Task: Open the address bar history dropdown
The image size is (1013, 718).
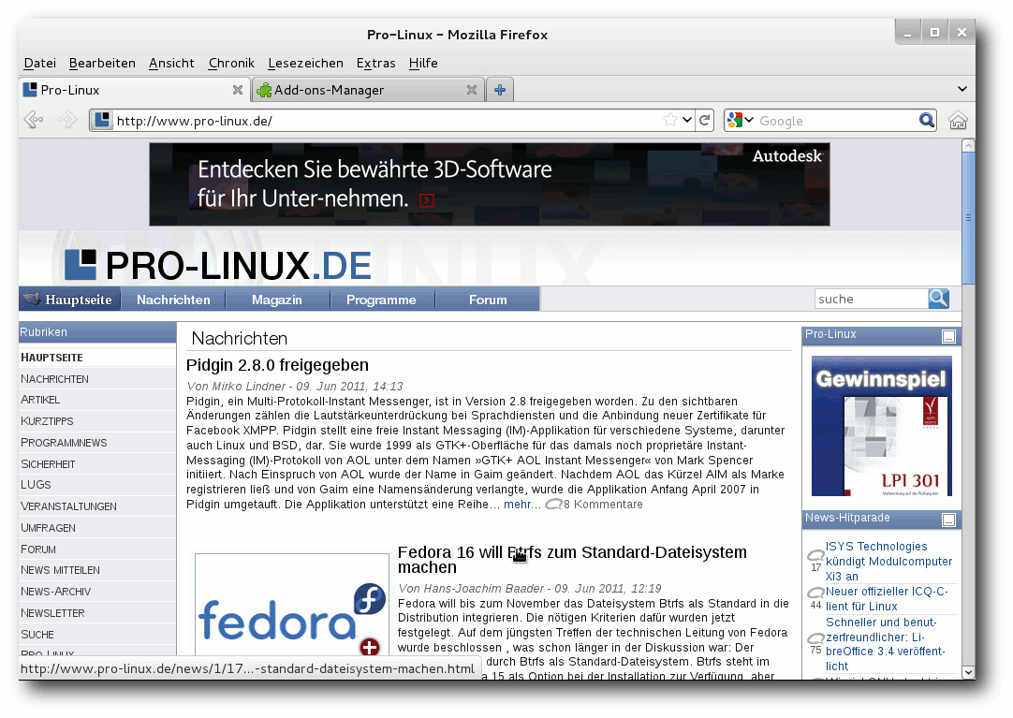Action: (x=687, y=120)
